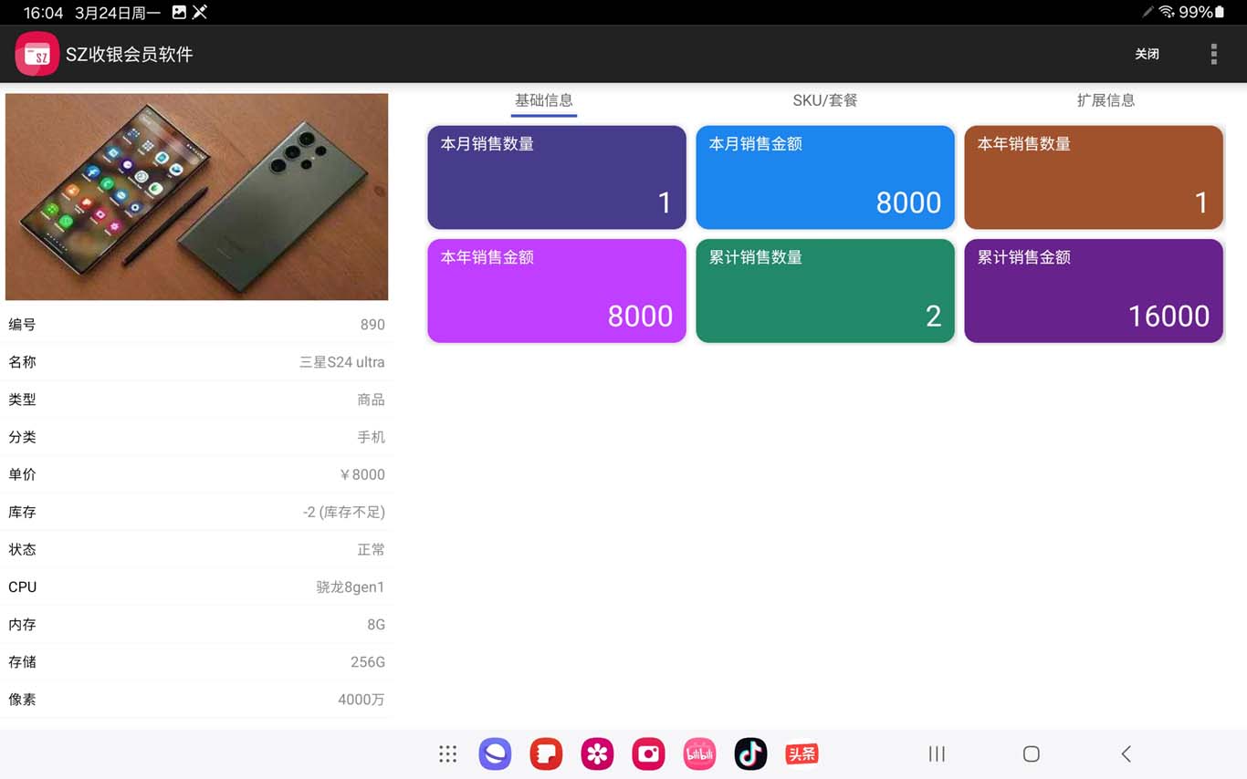Tap the Samsung phone product image
The width and height of the screenshot is (1247, 779).
point(196,196)
